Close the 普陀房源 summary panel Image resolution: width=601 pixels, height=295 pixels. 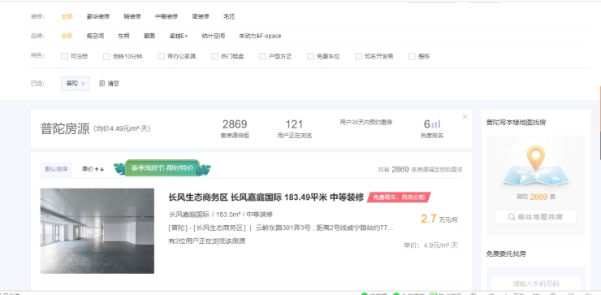465,117
